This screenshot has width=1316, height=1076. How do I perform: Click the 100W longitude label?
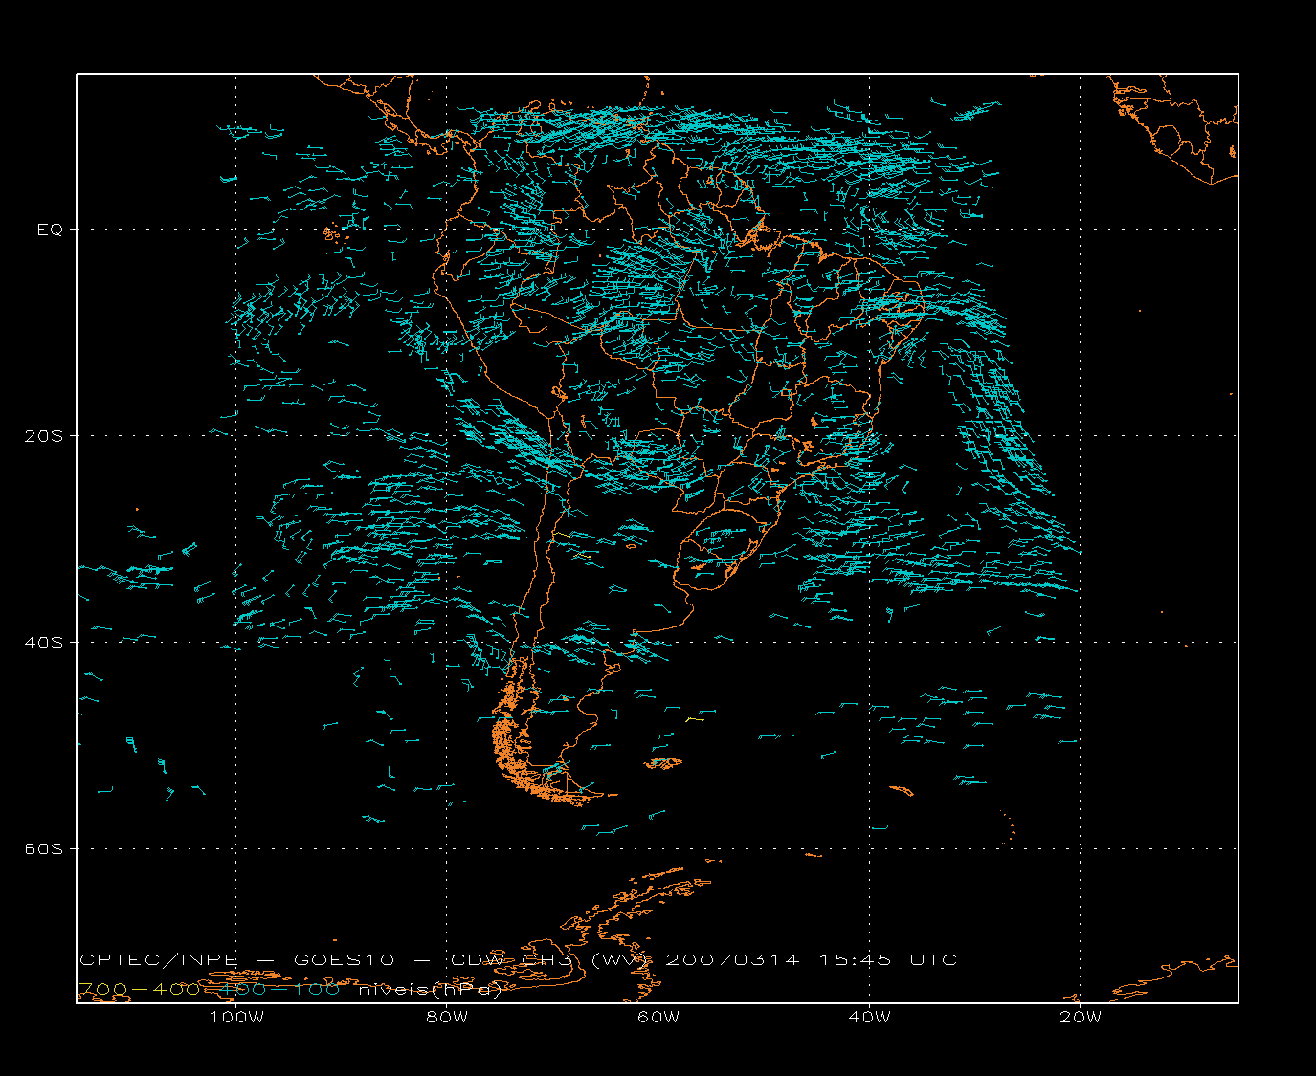[x=236, y=1017]
